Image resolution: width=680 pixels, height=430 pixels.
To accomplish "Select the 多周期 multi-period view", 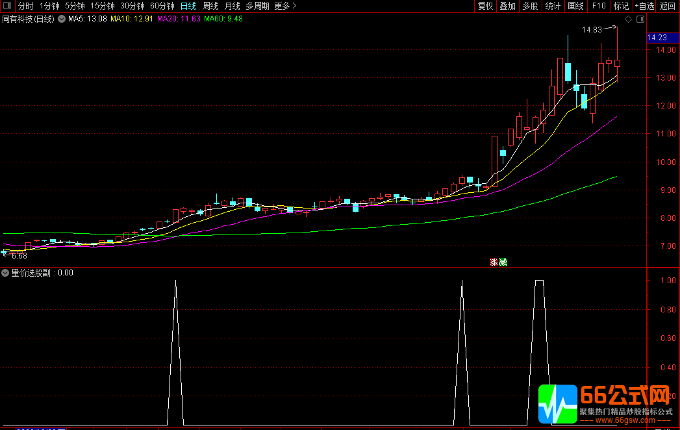I will [x=257, y=6].
